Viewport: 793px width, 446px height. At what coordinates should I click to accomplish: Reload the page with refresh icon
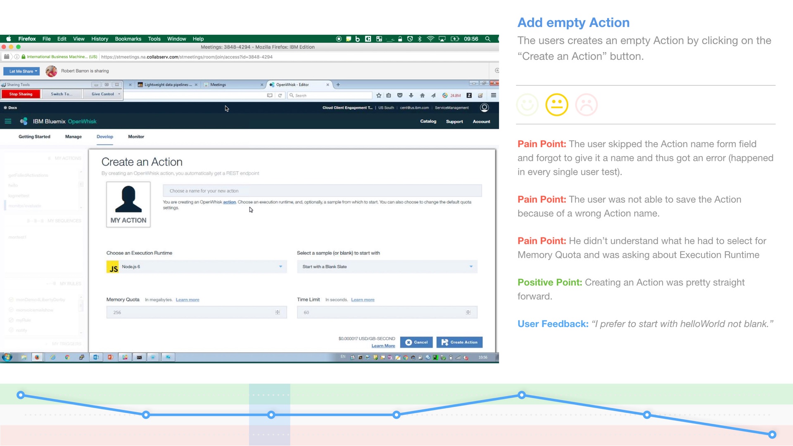(280, 95)
